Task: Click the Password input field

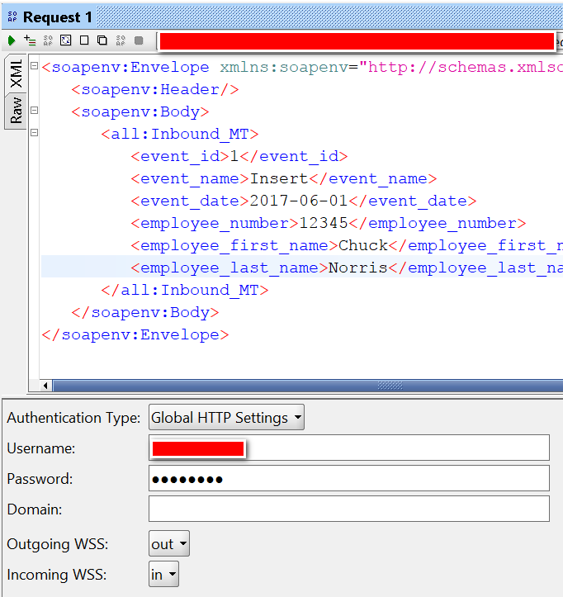Action: tap(349, 478)
